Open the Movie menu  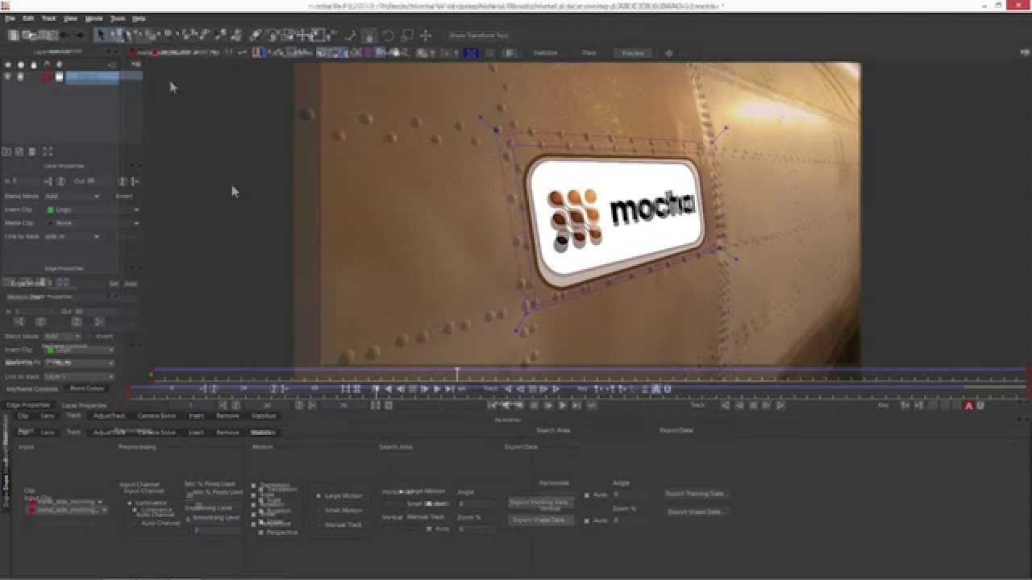[94, 18]
